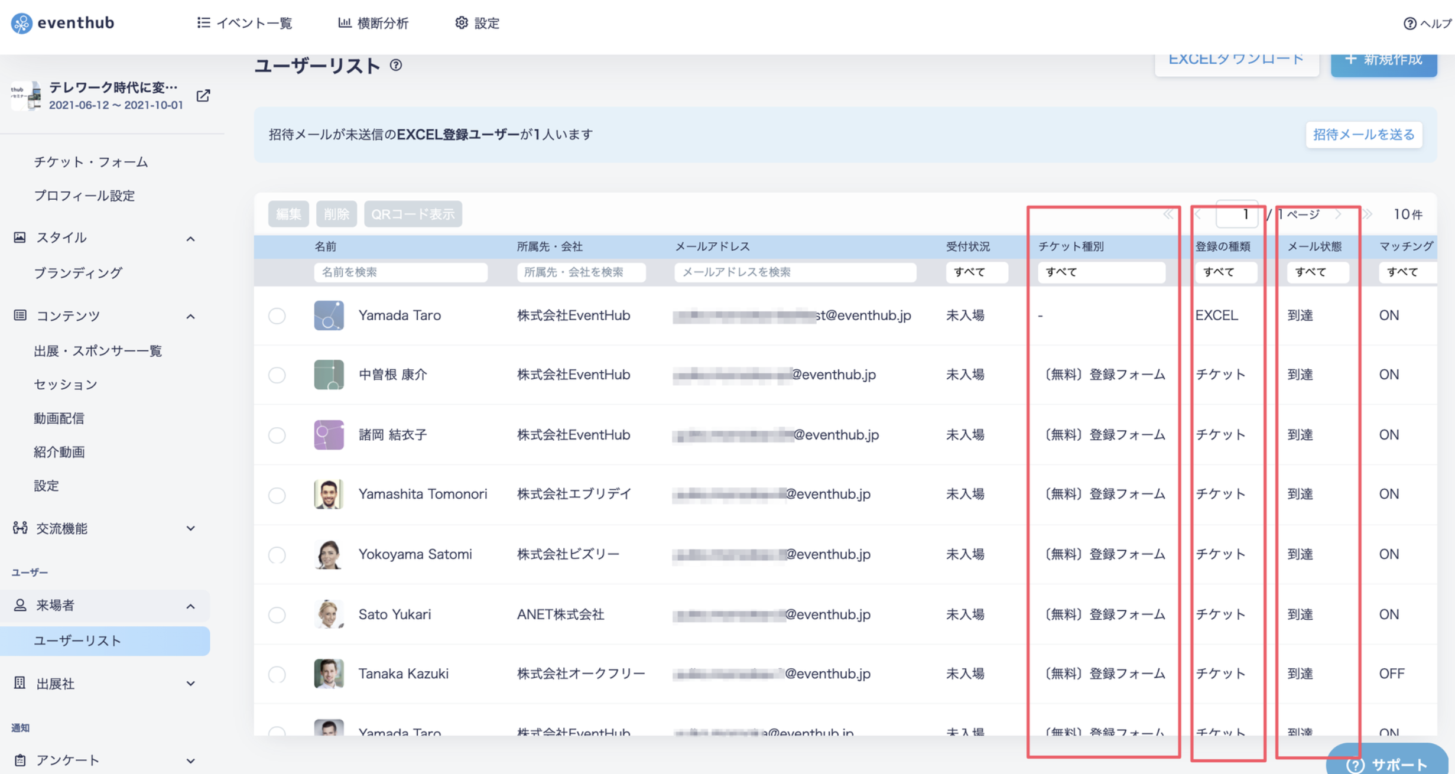Image resolution: width=1455 pixels, height=774 pixels.
Task: Select the 諸岡 結衣子 row checkbox
Action: click(x=277, y=435)
